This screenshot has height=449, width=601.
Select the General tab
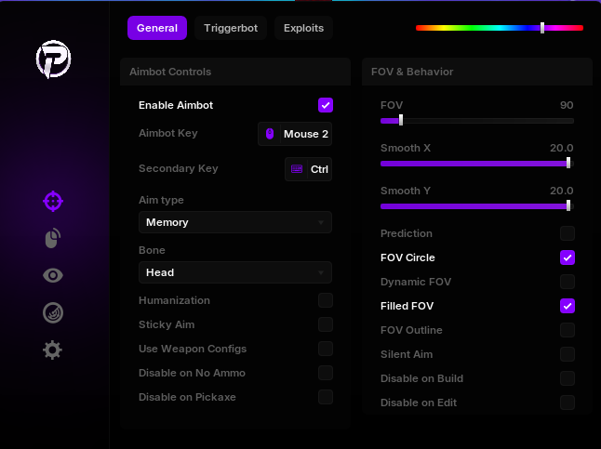[x=156, y=28]
